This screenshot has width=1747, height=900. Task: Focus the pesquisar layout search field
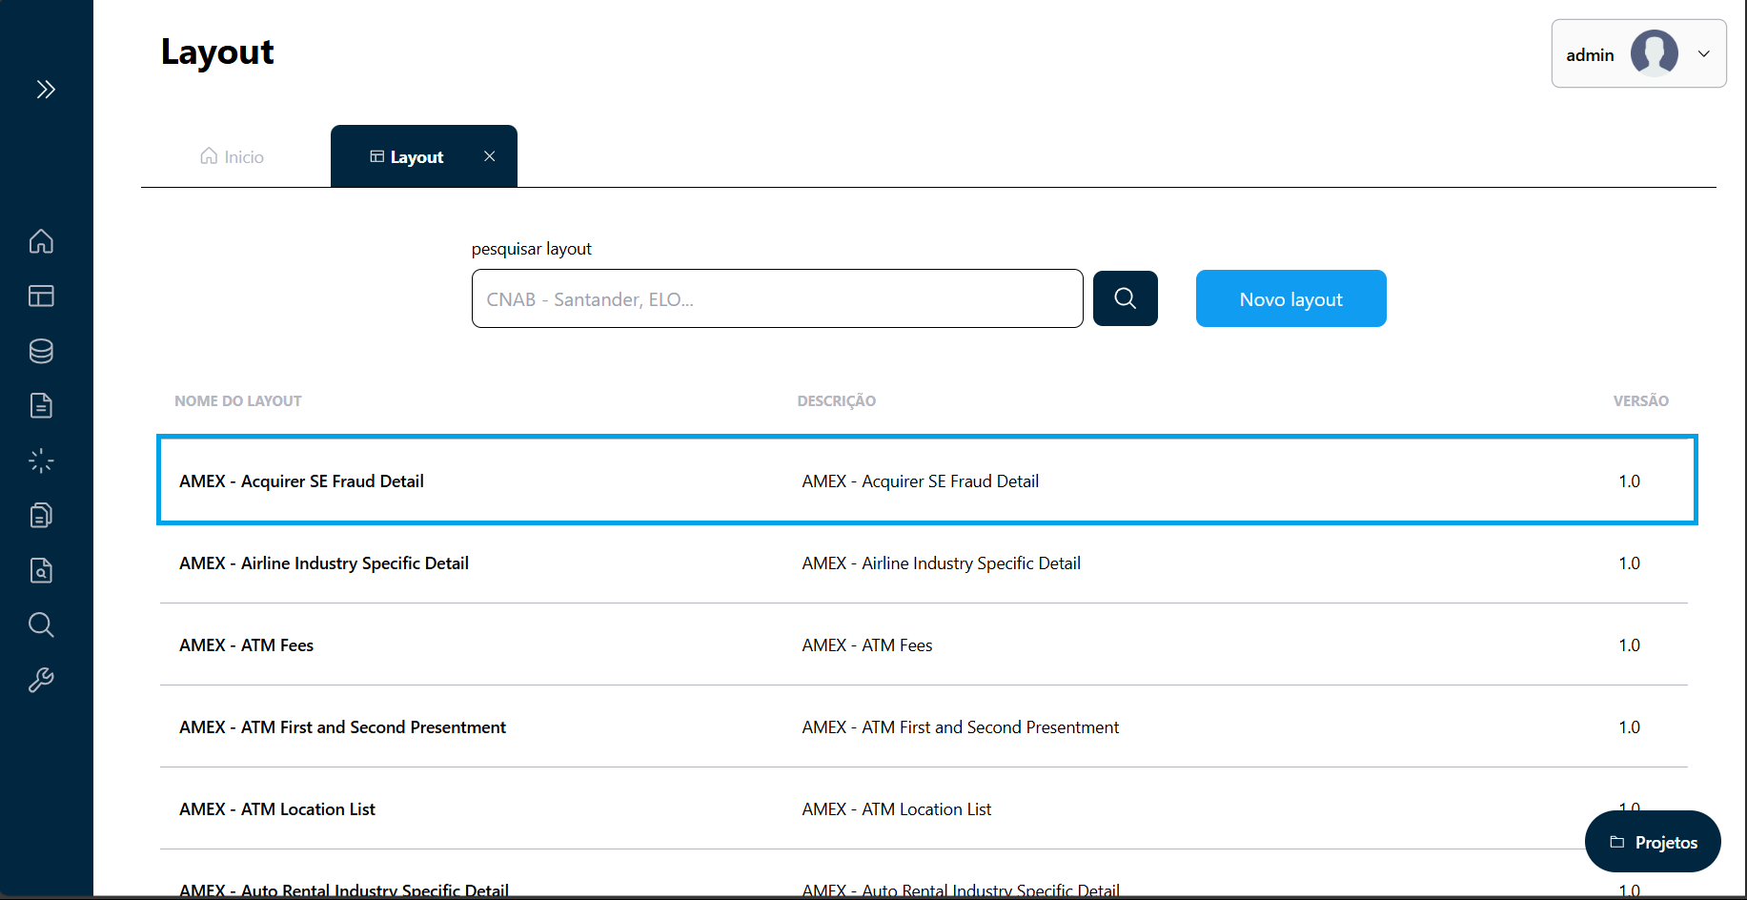pyautogui.click(x=777, y=299)
